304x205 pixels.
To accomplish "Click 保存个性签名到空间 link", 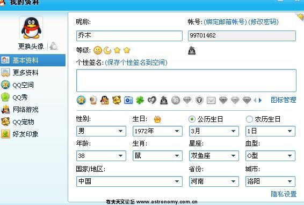I will pyautogui.click(x=136, y=63).
